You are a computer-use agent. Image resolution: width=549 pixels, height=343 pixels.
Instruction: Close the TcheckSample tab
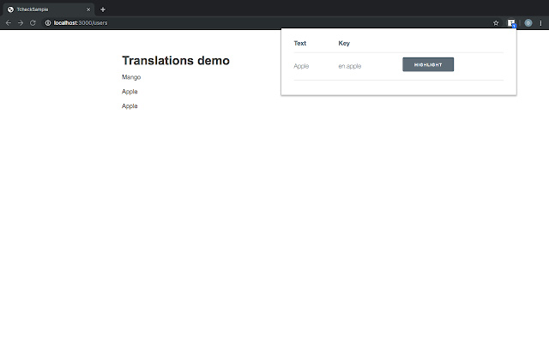coord(88,9)
